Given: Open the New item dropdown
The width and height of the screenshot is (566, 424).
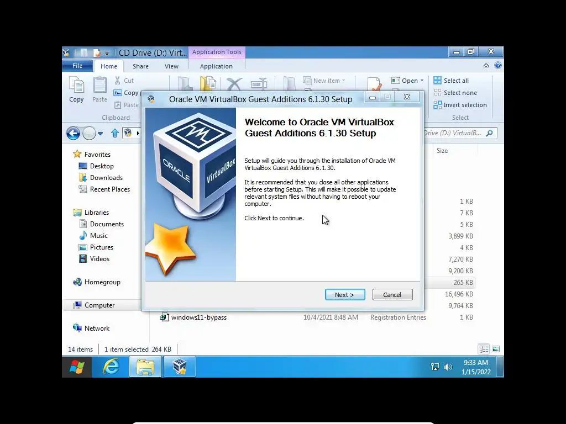Looking at the screenshot, I should pos(324,81).
